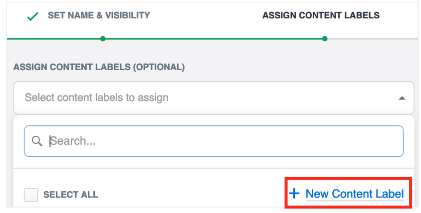421x213 pixels.
Task: Click the magnifying glass search icon
Action: point(36,141)
